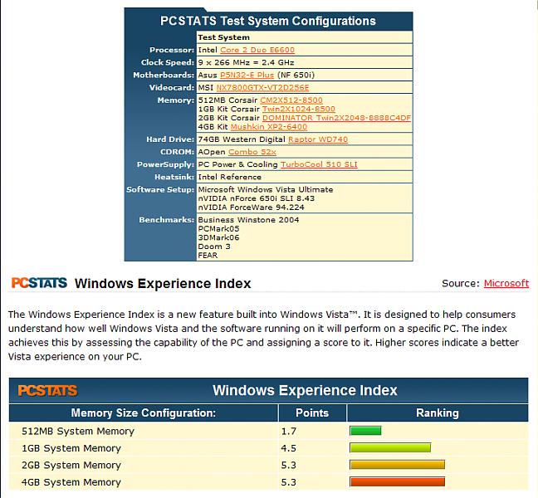The width and height of the screenshot is (538, 498).
Task: Click the Memory row label
Action: coord(176,100)
